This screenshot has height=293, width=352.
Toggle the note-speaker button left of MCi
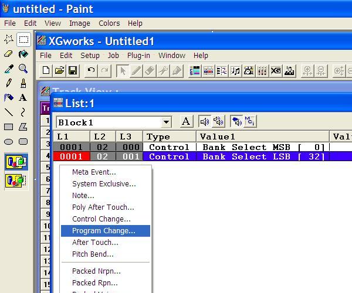click(x=236, y=122)
